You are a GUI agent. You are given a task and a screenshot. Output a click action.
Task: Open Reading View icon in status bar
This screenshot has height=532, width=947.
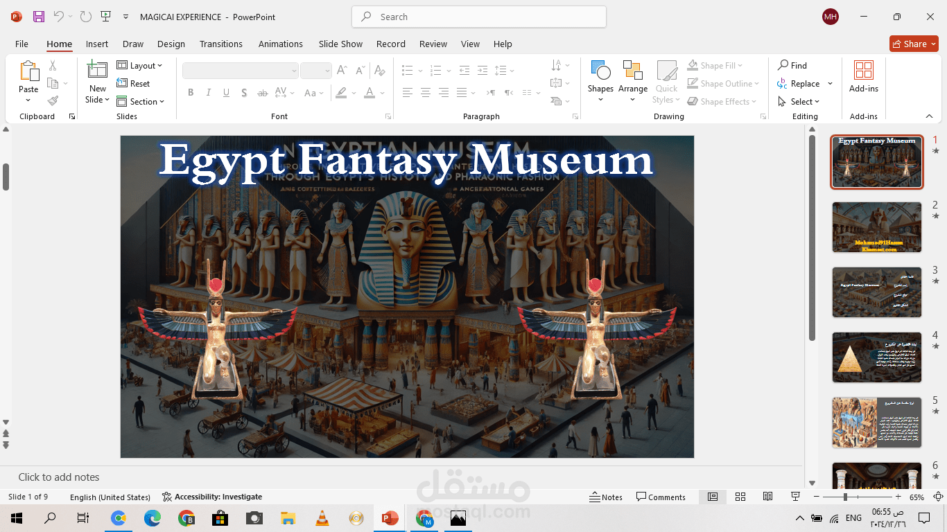[768, 497]
